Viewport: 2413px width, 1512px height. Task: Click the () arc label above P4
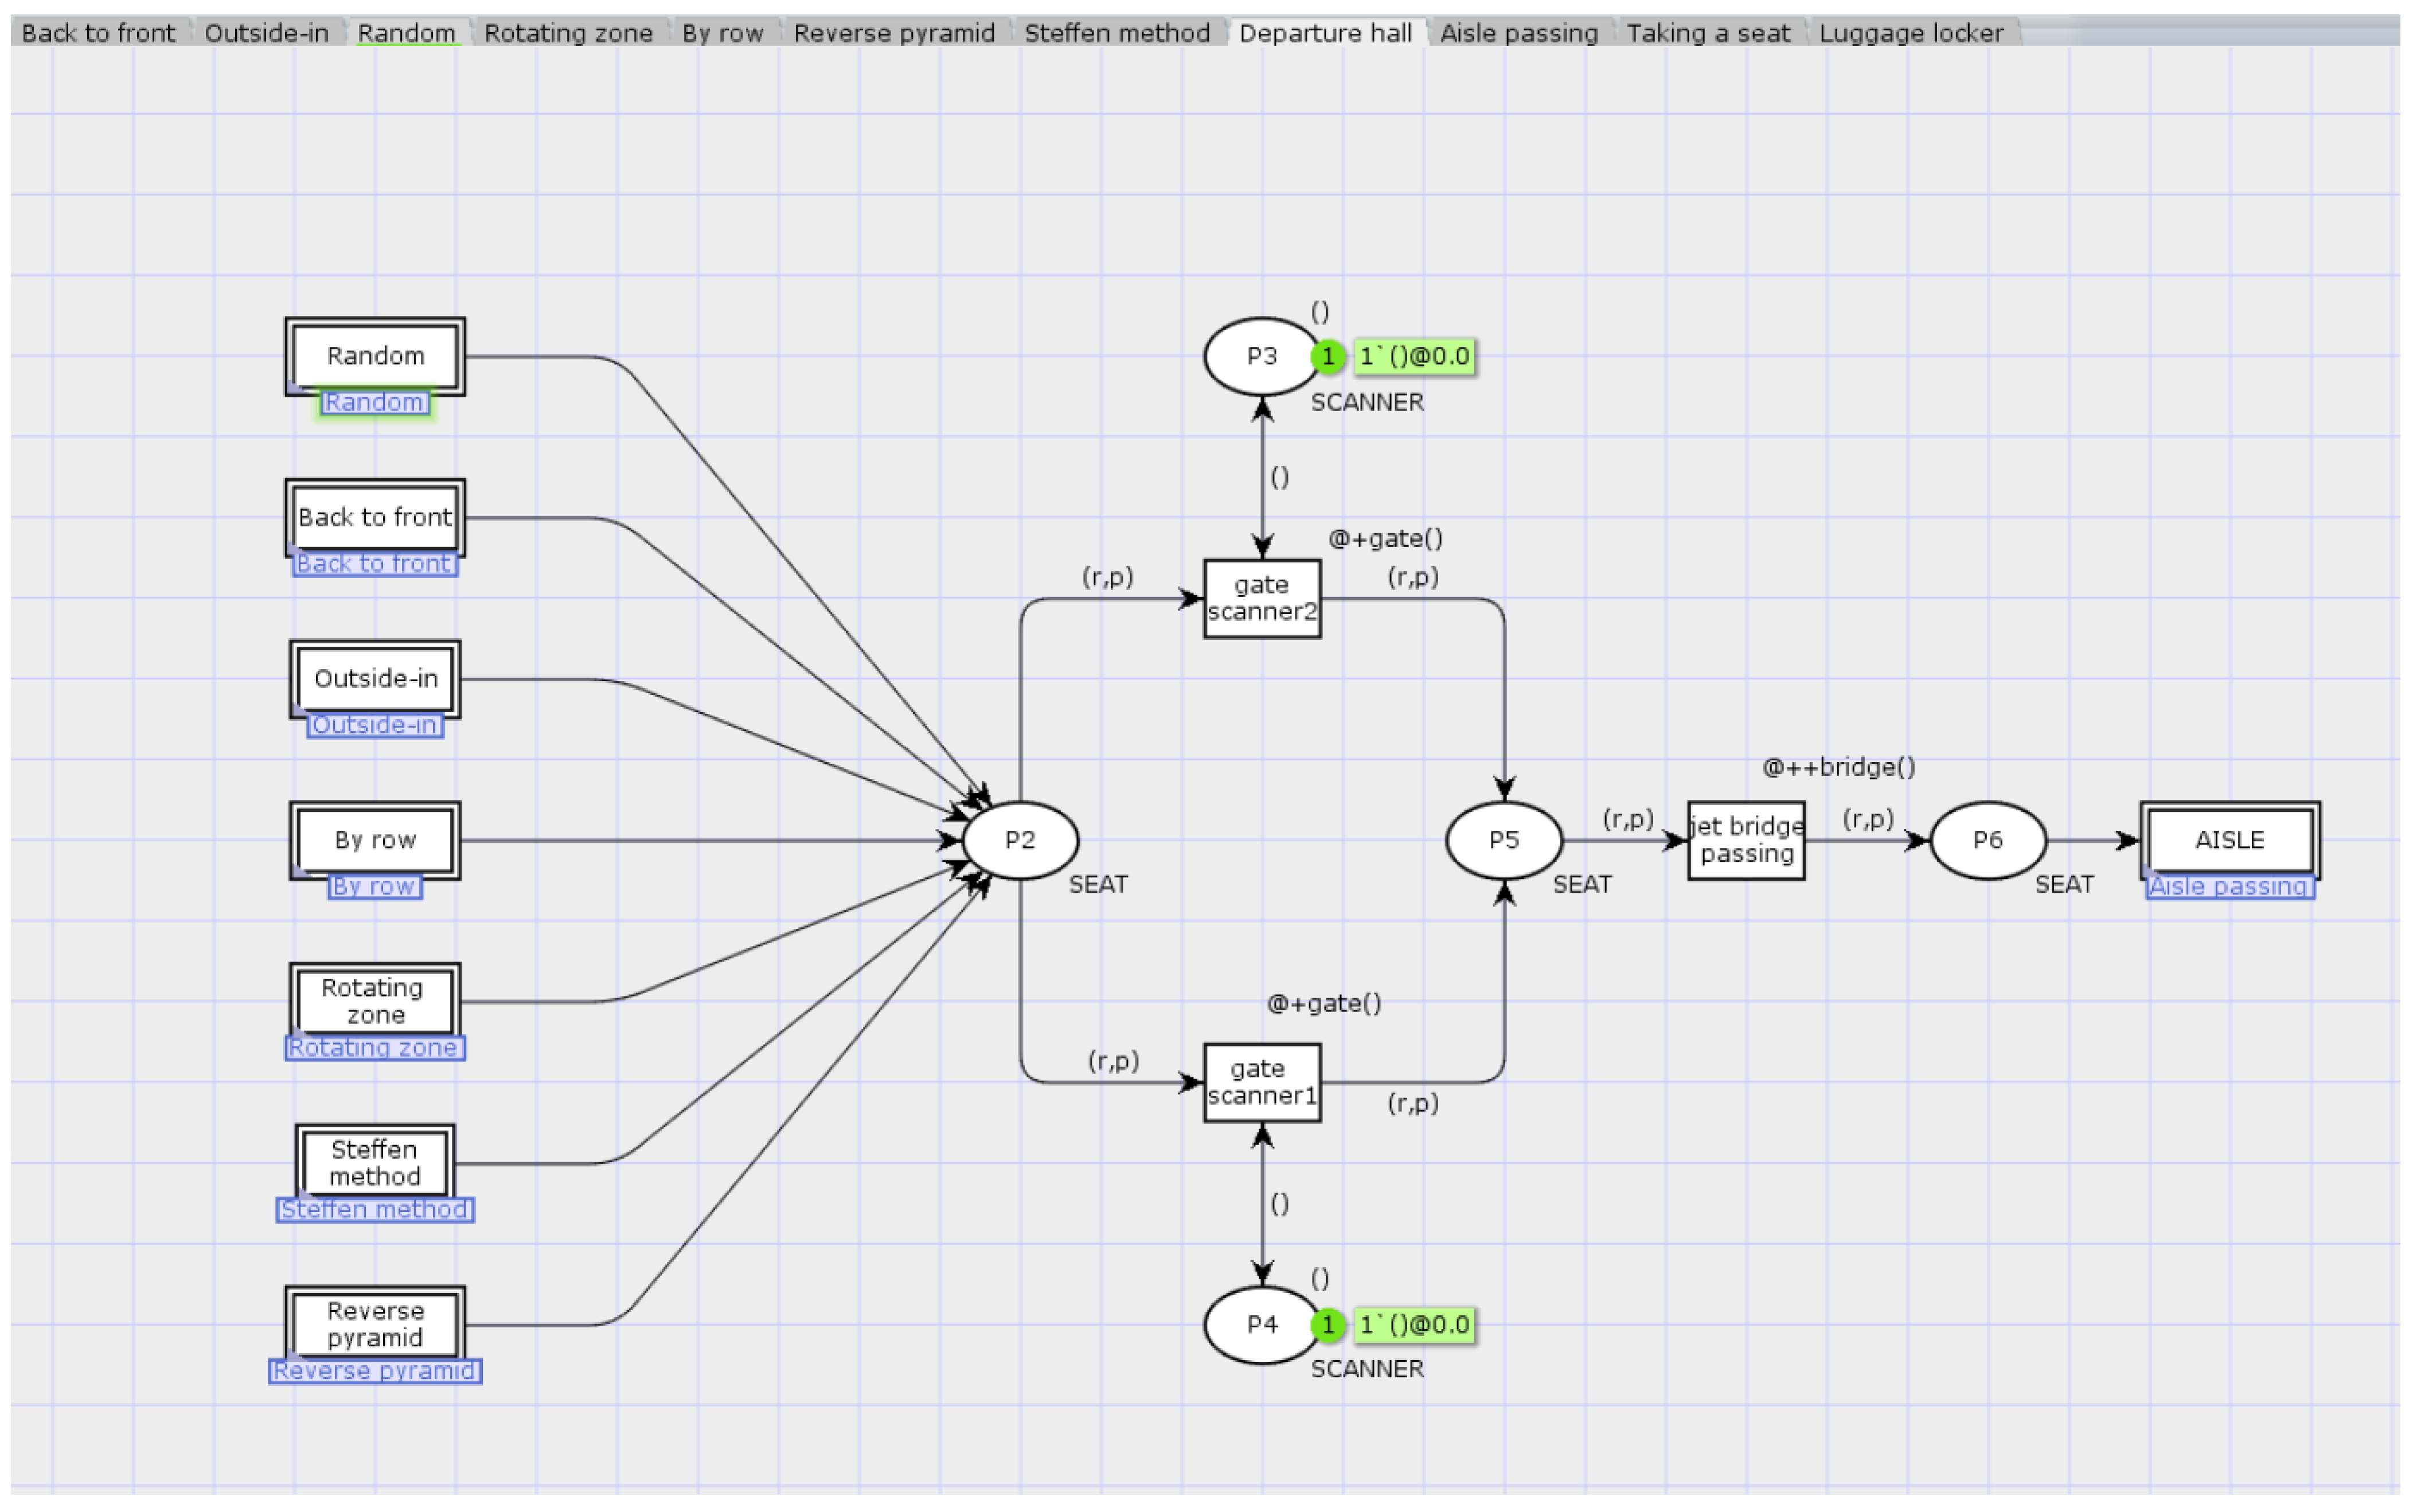pyautogui.click(x=1279, y=1203)
